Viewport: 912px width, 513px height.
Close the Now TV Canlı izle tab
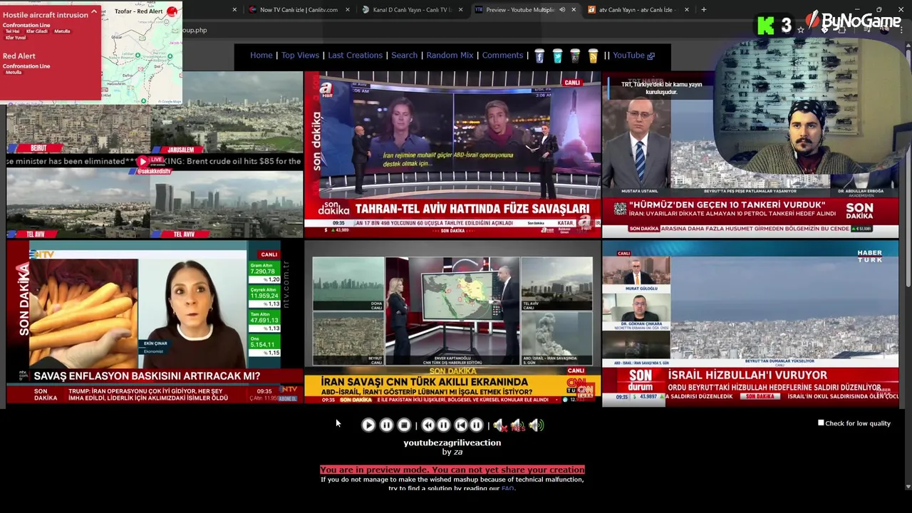[348, 10]
